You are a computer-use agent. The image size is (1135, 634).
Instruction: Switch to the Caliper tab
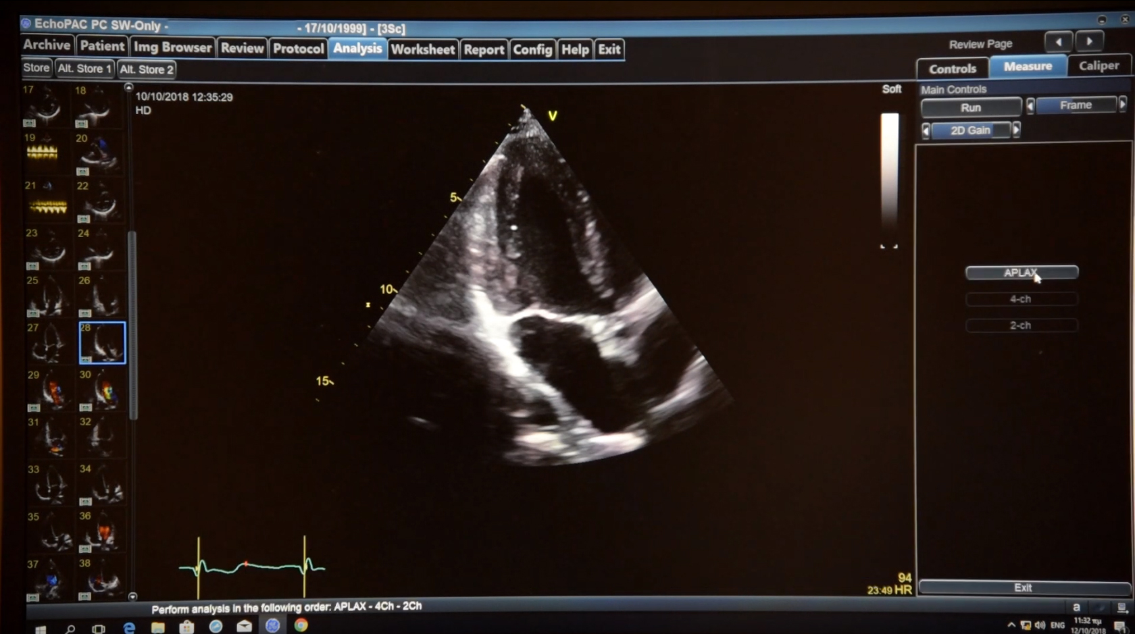[1099, 65]
